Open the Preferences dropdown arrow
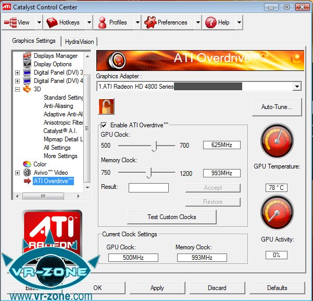This screenshot has height=301, width=313. (x=198, y=22)
